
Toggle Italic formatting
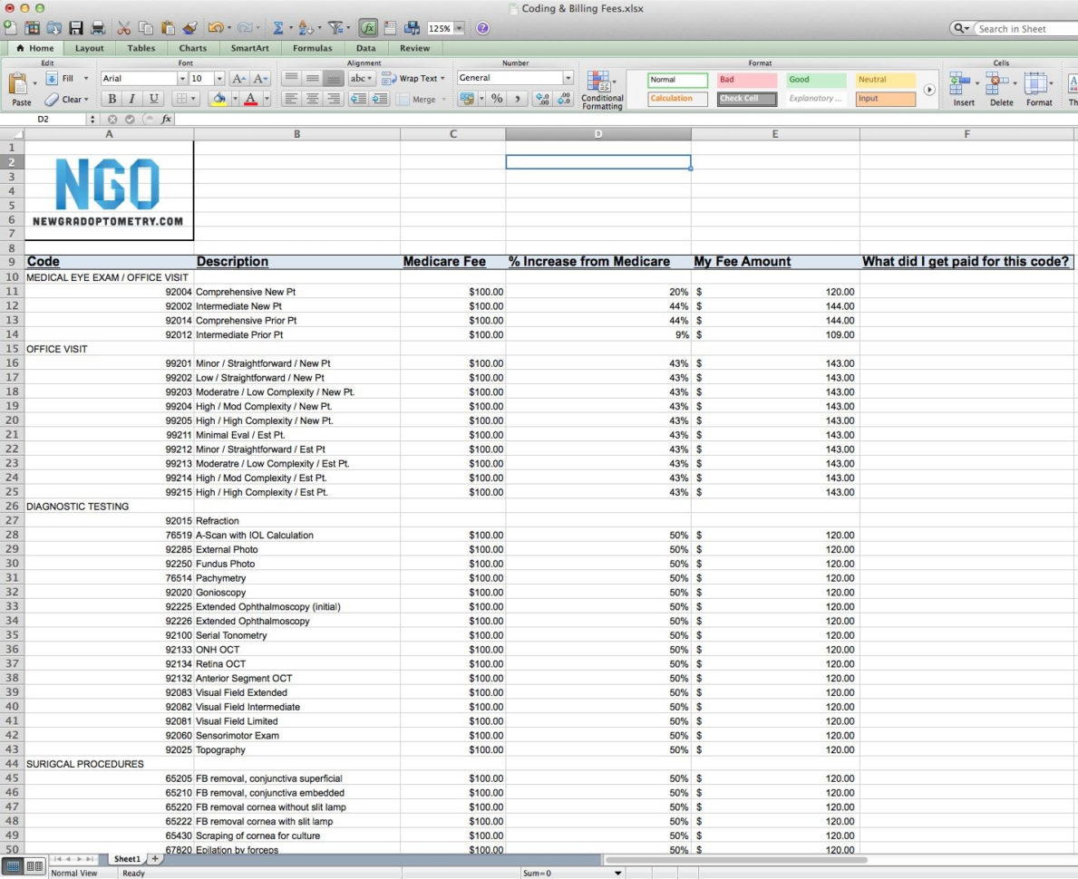[x=132, y=98]
